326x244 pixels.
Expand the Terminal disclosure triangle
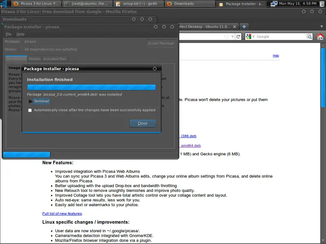30,101
